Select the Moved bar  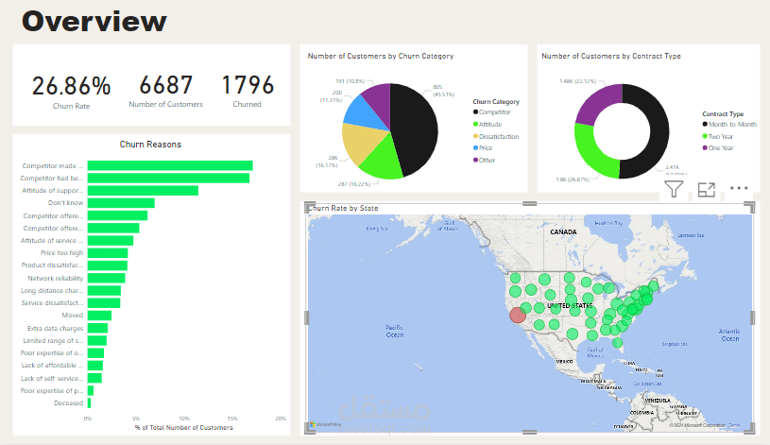pos(100,316)
